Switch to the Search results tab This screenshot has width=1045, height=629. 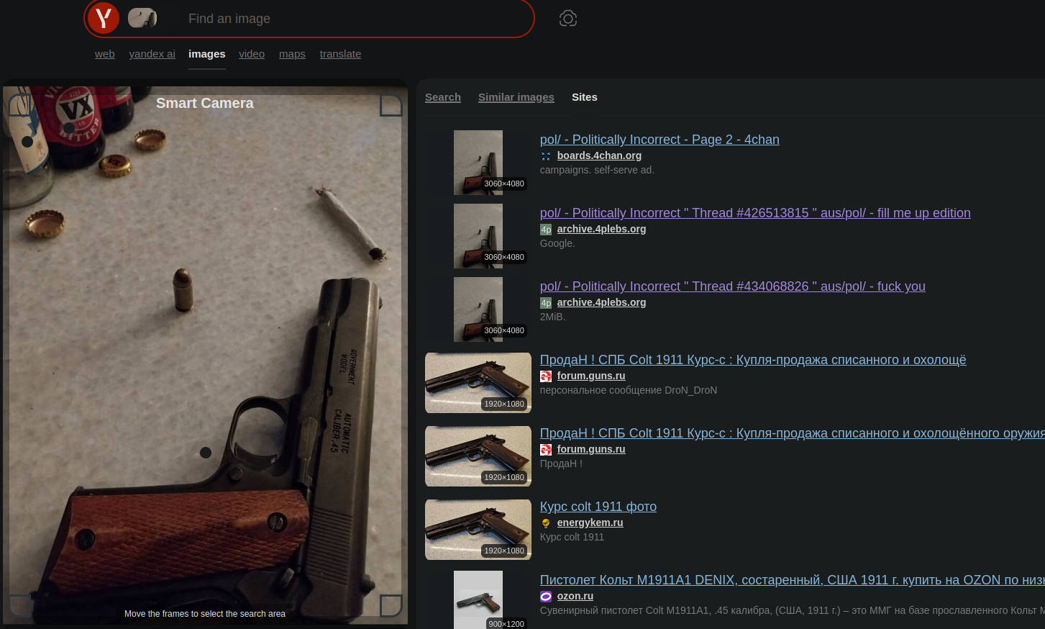[x=443, y=97]
